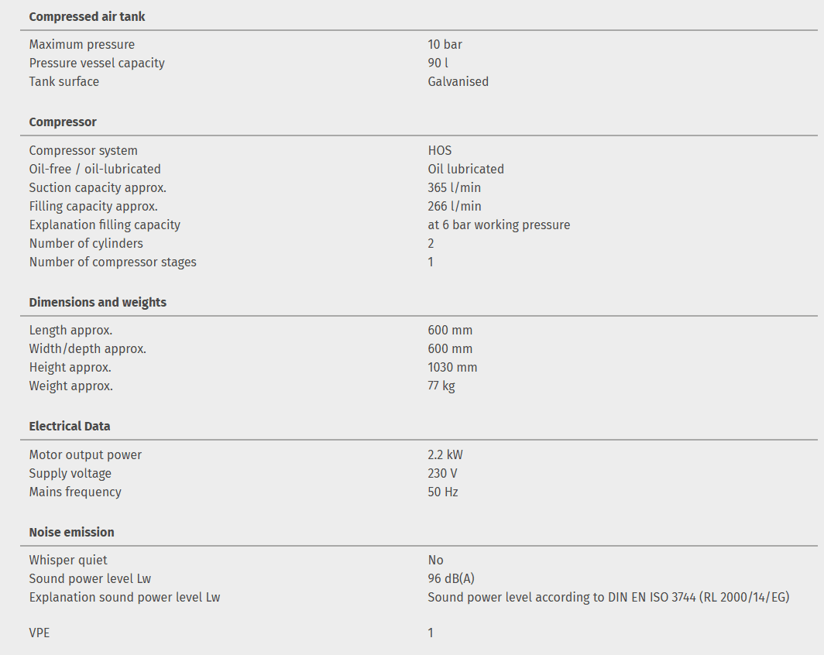Click the "Galvanised" tank surface value

458,81
